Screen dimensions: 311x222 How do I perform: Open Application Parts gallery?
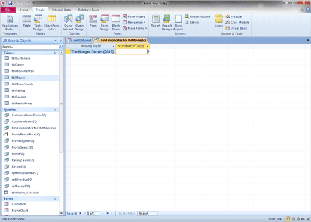click(10, 23)
